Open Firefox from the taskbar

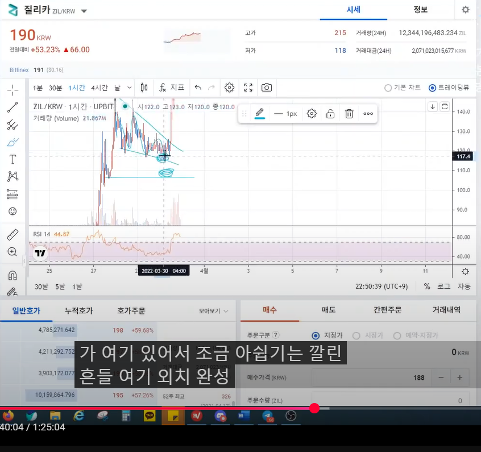click(9, 416)
